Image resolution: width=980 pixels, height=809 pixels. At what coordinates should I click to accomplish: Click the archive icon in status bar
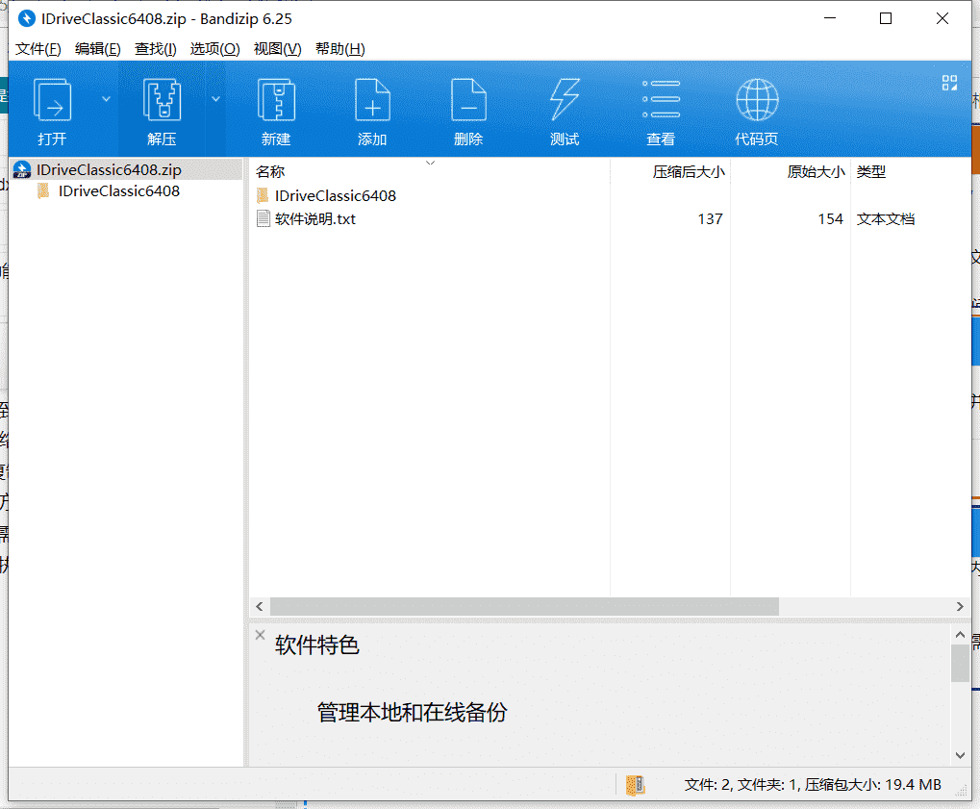tap(635, 785)
